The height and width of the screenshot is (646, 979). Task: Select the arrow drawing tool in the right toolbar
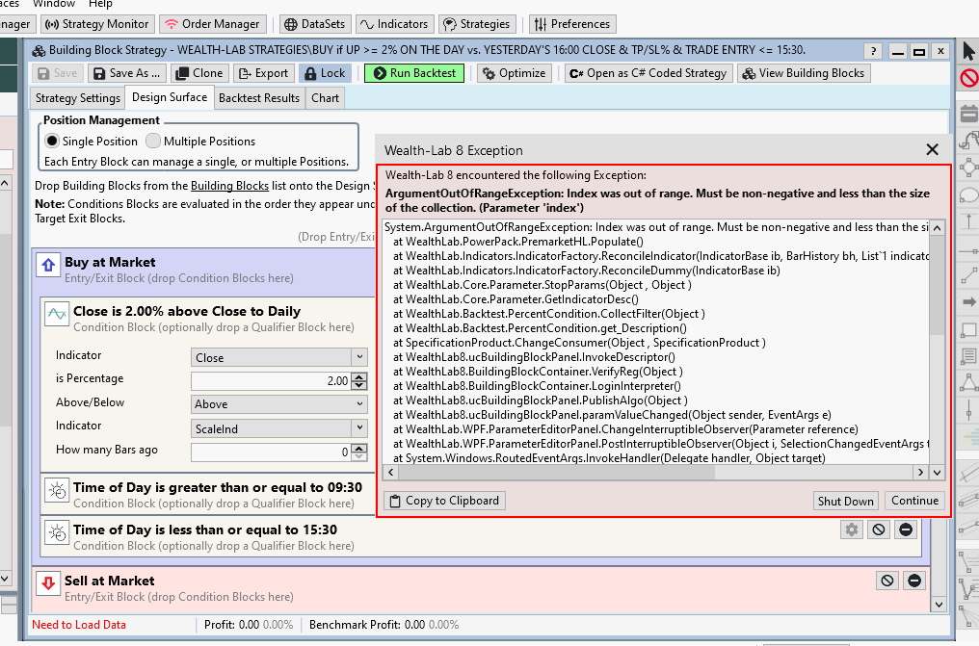[969, 302]
